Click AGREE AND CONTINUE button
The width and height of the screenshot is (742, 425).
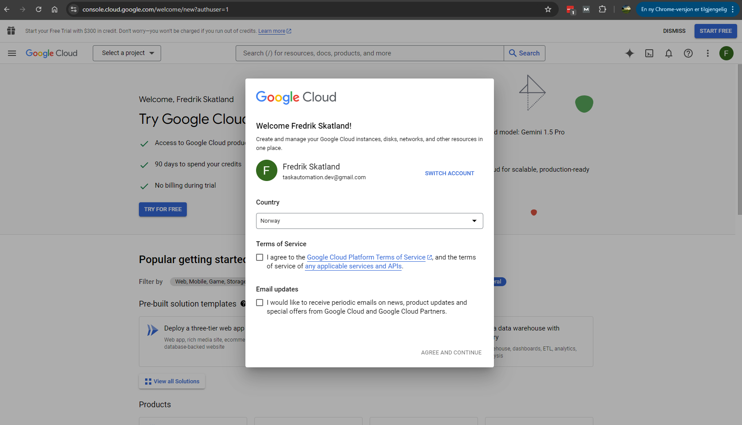[451, 353]
